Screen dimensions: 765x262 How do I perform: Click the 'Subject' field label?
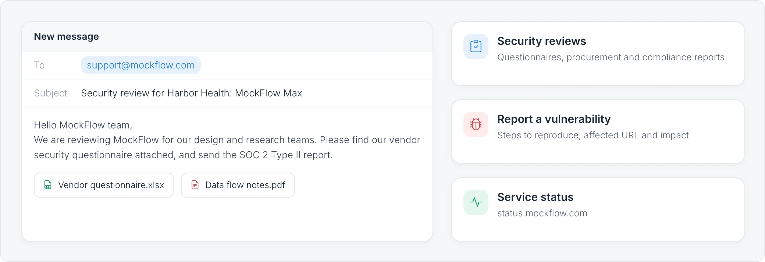coord(51,93)
